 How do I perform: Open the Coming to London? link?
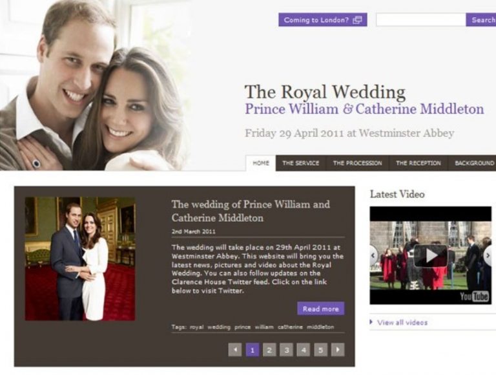click(323, 19)
